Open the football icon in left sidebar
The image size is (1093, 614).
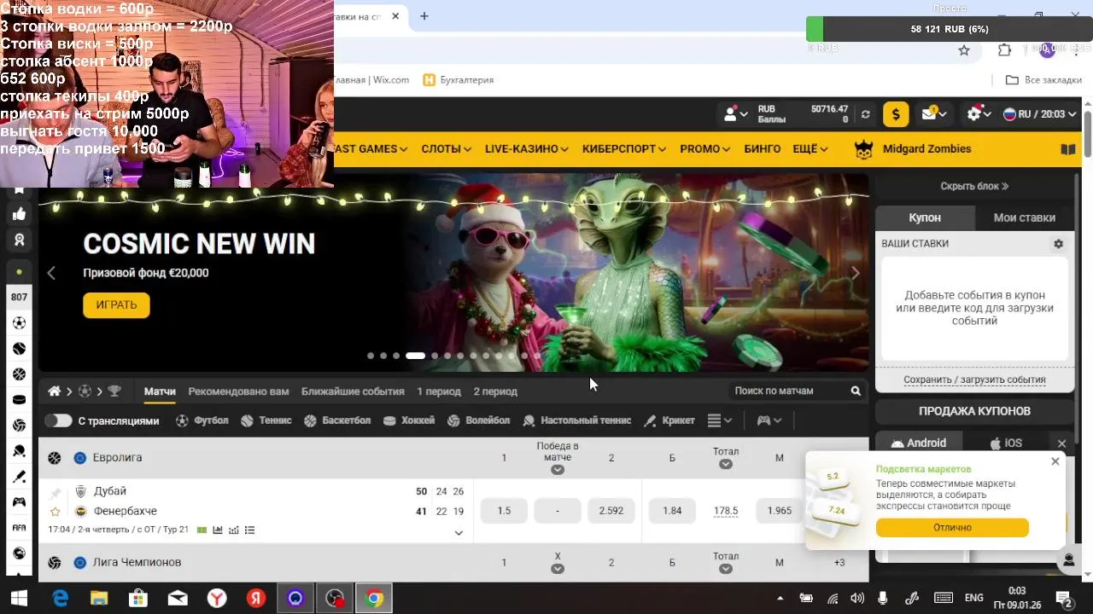click(19, 323)
